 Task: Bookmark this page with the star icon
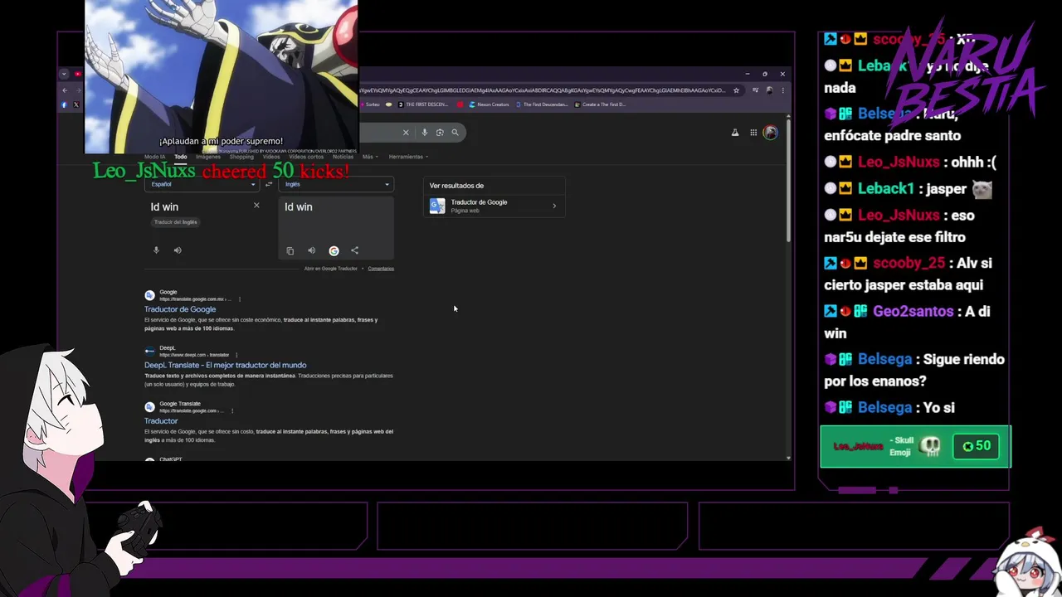click(736, 90)
